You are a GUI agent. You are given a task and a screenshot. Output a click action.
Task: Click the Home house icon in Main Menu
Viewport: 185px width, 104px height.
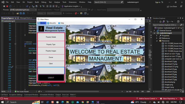coord(39,23)
